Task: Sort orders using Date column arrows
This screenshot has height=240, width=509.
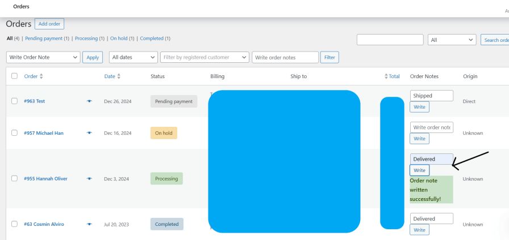Action: click(x=119, y=76)
